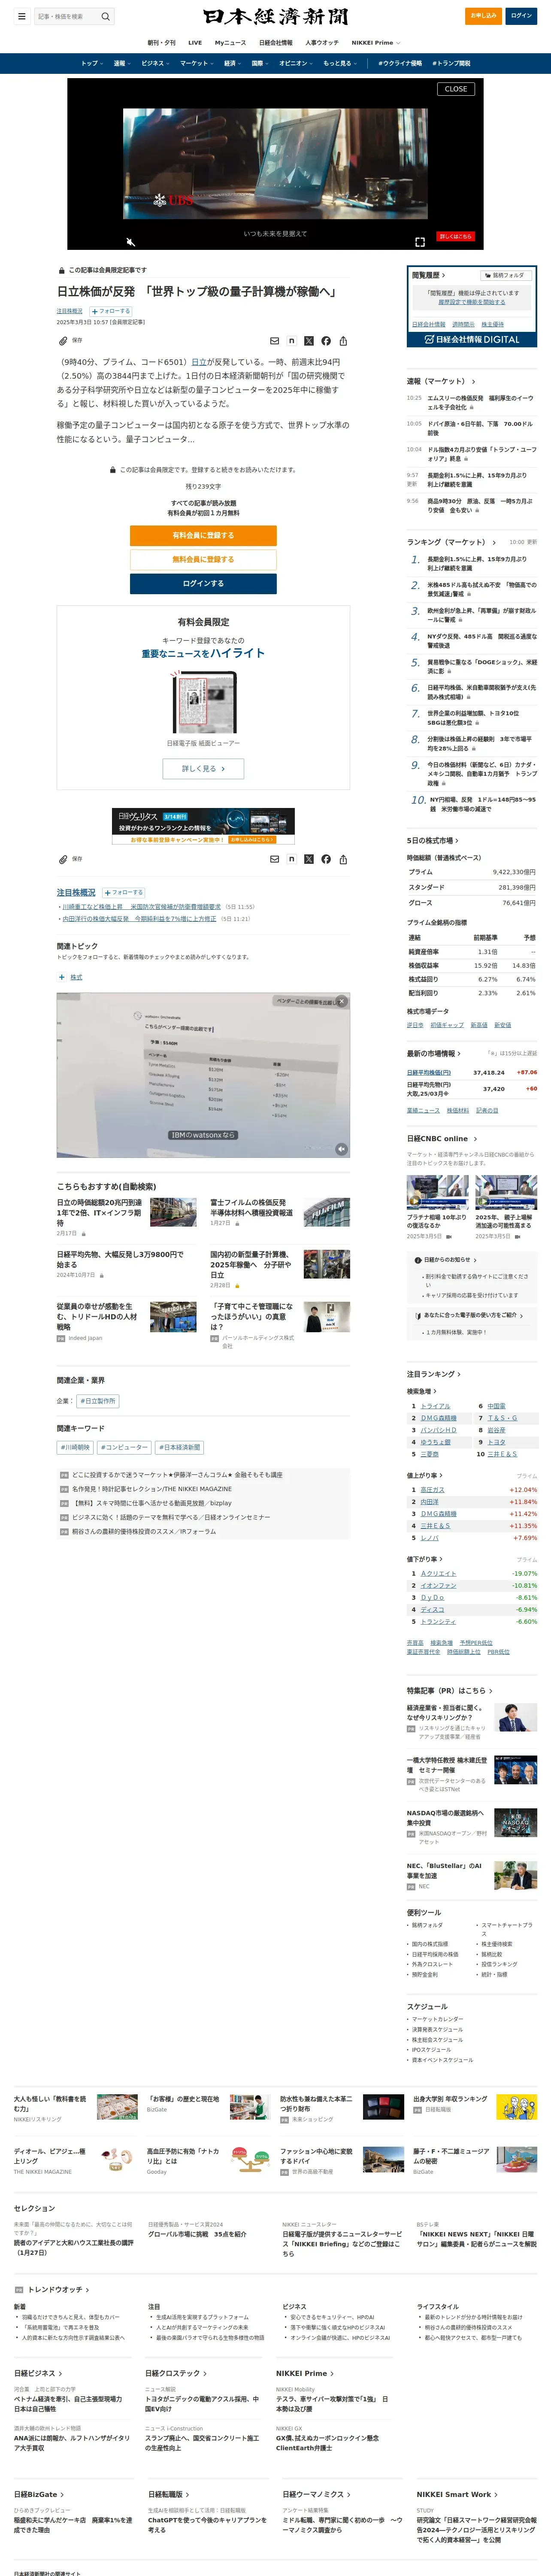
Task: Share article on Facebook icon under headline
Action: [x=326, y=341]
